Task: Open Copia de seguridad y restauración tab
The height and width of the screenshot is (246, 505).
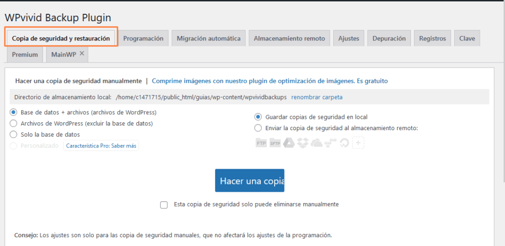Action: click(x=61, y=38)
